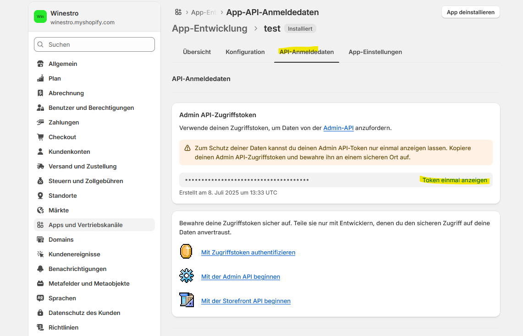Viewport: 523px width, 336px height.
Task: Click the Sprachen language icon
Action: (40, 298)
